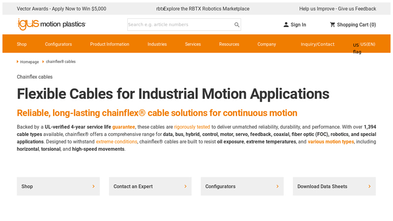This screenshot has width=393, height=221.
Task: Click the arrow on Shop tile
Action: [x=93, y=187]
